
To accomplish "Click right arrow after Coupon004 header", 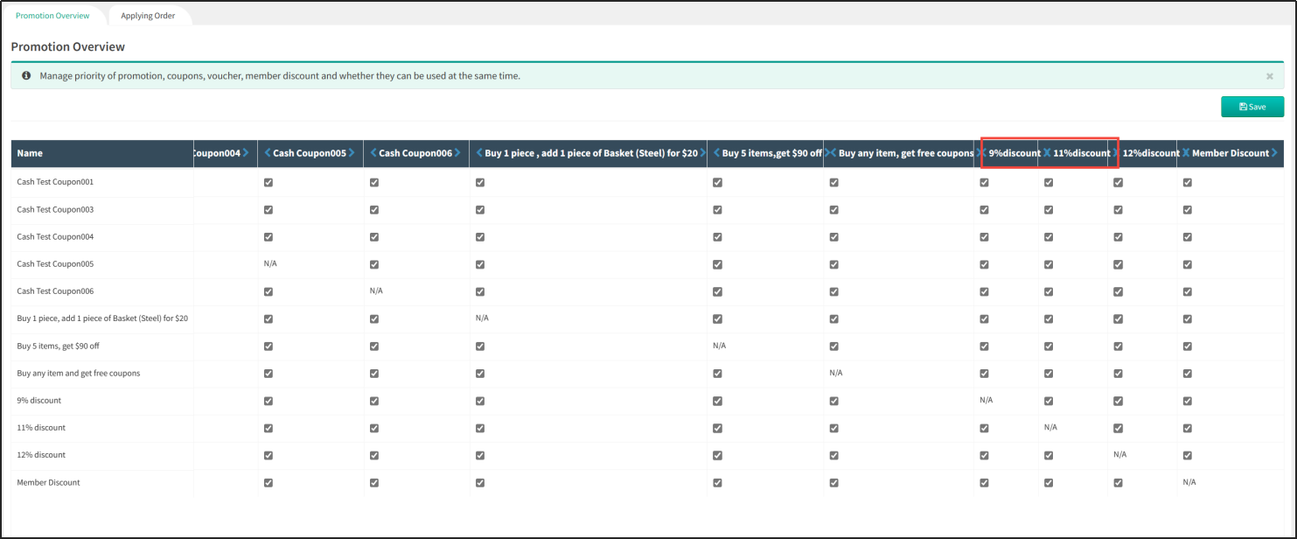I will (246, 153).
